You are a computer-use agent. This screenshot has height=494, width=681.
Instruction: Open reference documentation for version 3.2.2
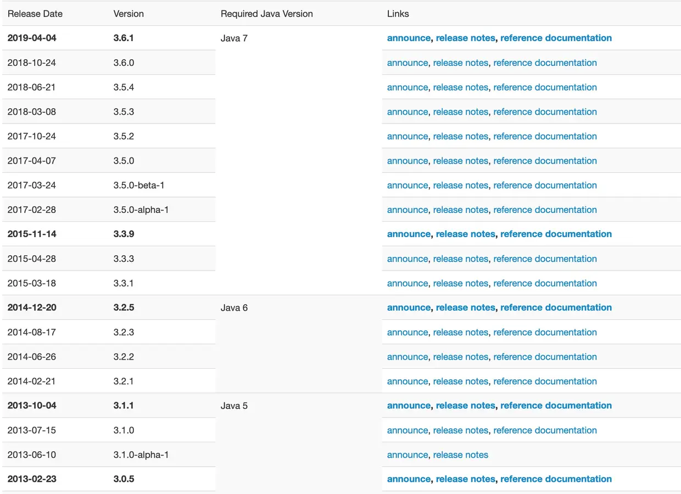[x=545, y=357]
